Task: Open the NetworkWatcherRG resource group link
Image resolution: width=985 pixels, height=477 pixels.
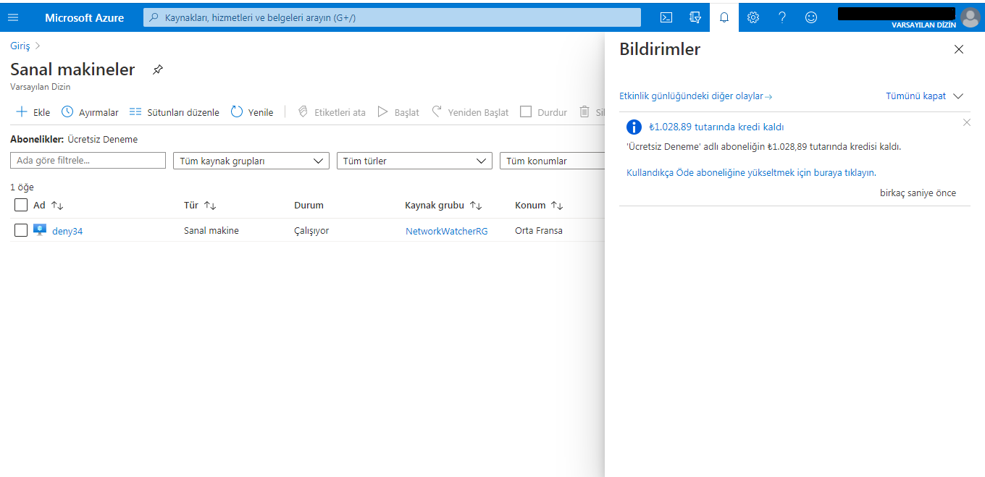Action: pos(447,231)
